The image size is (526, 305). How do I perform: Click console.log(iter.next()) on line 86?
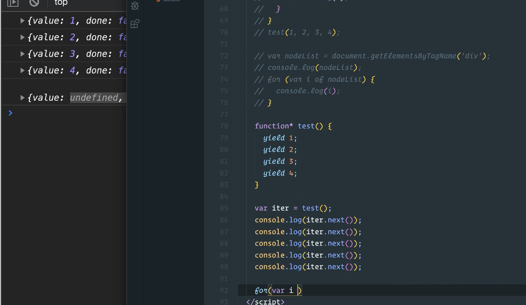(308, 220)
